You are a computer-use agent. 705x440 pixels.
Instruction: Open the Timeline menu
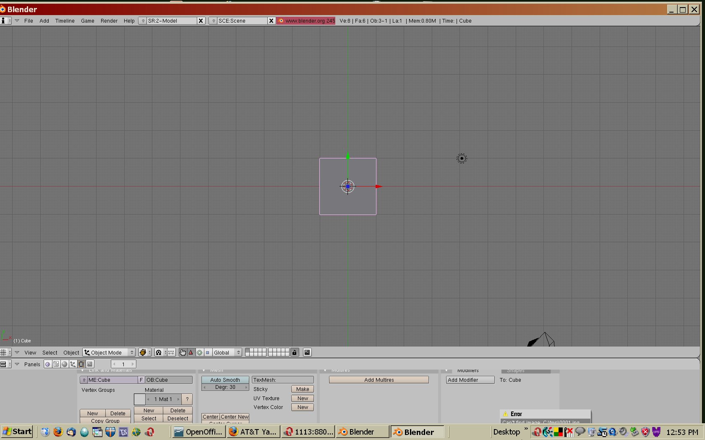point(65,21)
